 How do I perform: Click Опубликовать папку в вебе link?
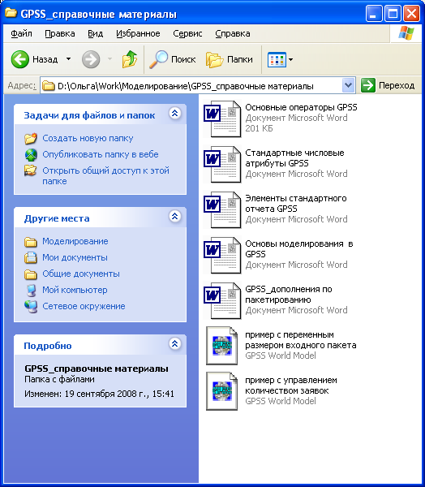(101, 154)
